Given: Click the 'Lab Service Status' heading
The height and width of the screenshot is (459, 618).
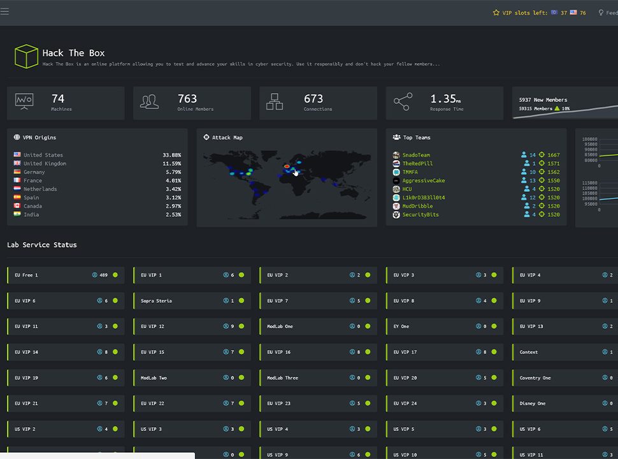Looking at the screenshot, I should point(42,245).
